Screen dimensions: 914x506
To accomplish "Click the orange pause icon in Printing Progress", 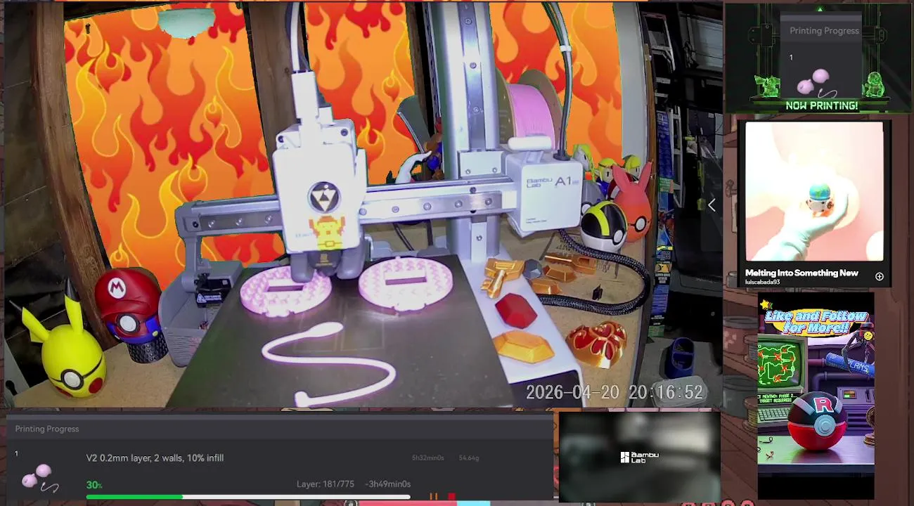I will pos(434,497).
